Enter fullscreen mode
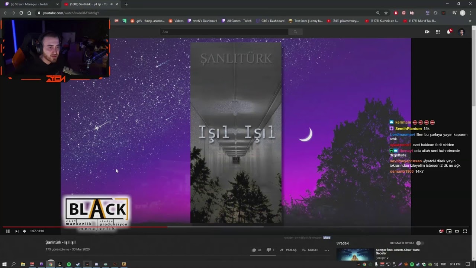 point(465,231)
